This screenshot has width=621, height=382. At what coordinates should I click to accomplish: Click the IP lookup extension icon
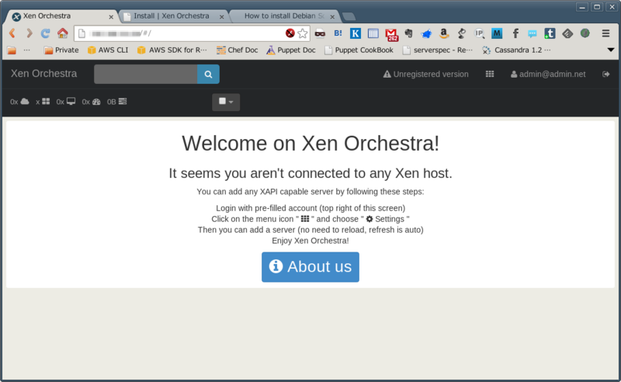(479, 33)
